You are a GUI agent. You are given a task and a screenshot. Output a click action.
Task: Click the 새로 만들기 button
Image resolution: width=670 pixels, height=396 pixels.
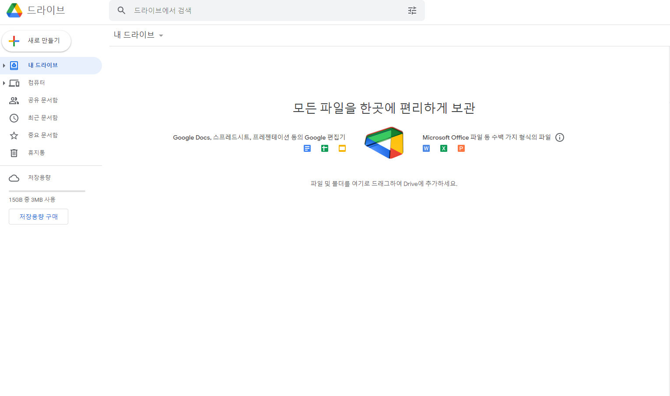coord(36,41)
